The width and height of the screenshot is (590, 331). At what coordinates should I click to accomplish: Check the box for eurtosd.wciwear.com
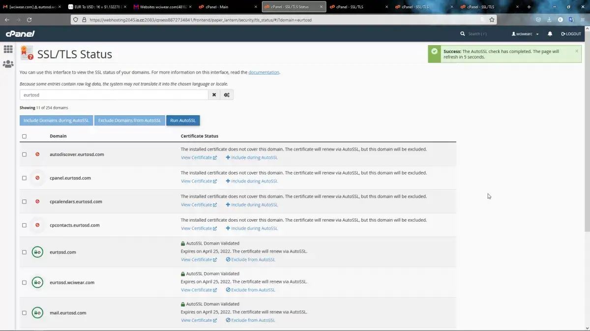(24, 282)
